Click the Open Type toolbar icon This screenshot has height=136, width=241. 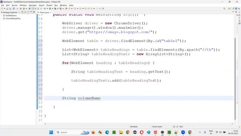(66, 9)
